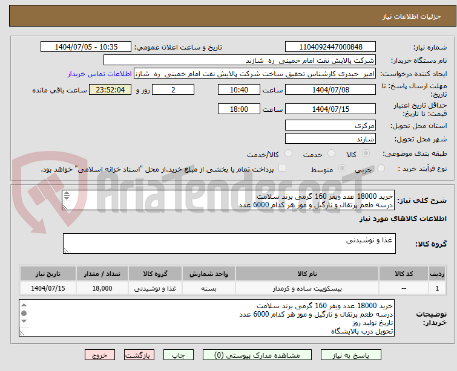This screenshot has height=371, width=457.
Task: Click the 18:00 validity time field
Action: [239, 109]
